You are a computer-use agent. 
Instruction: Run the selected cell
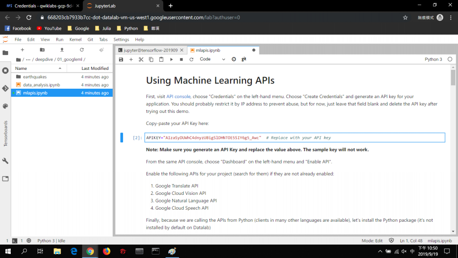[x=171, y=60]
